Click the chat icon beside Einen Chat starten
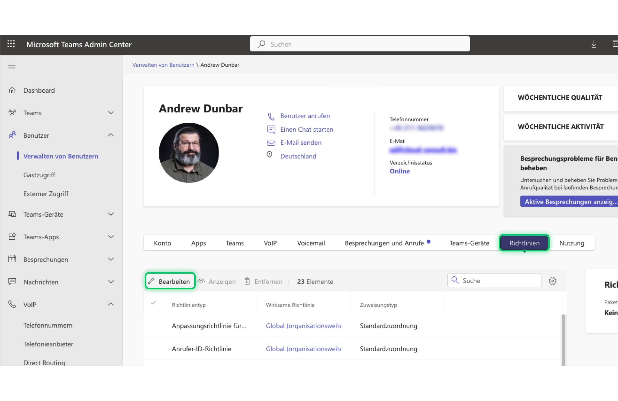Image resolution: width=618 pixels, height=401 pixels. (271, 130)
